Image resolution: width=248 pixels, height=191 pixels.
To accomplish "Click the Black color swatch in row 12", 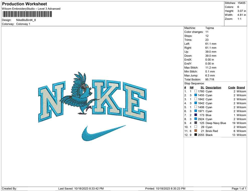I will (x=196, y=135).
